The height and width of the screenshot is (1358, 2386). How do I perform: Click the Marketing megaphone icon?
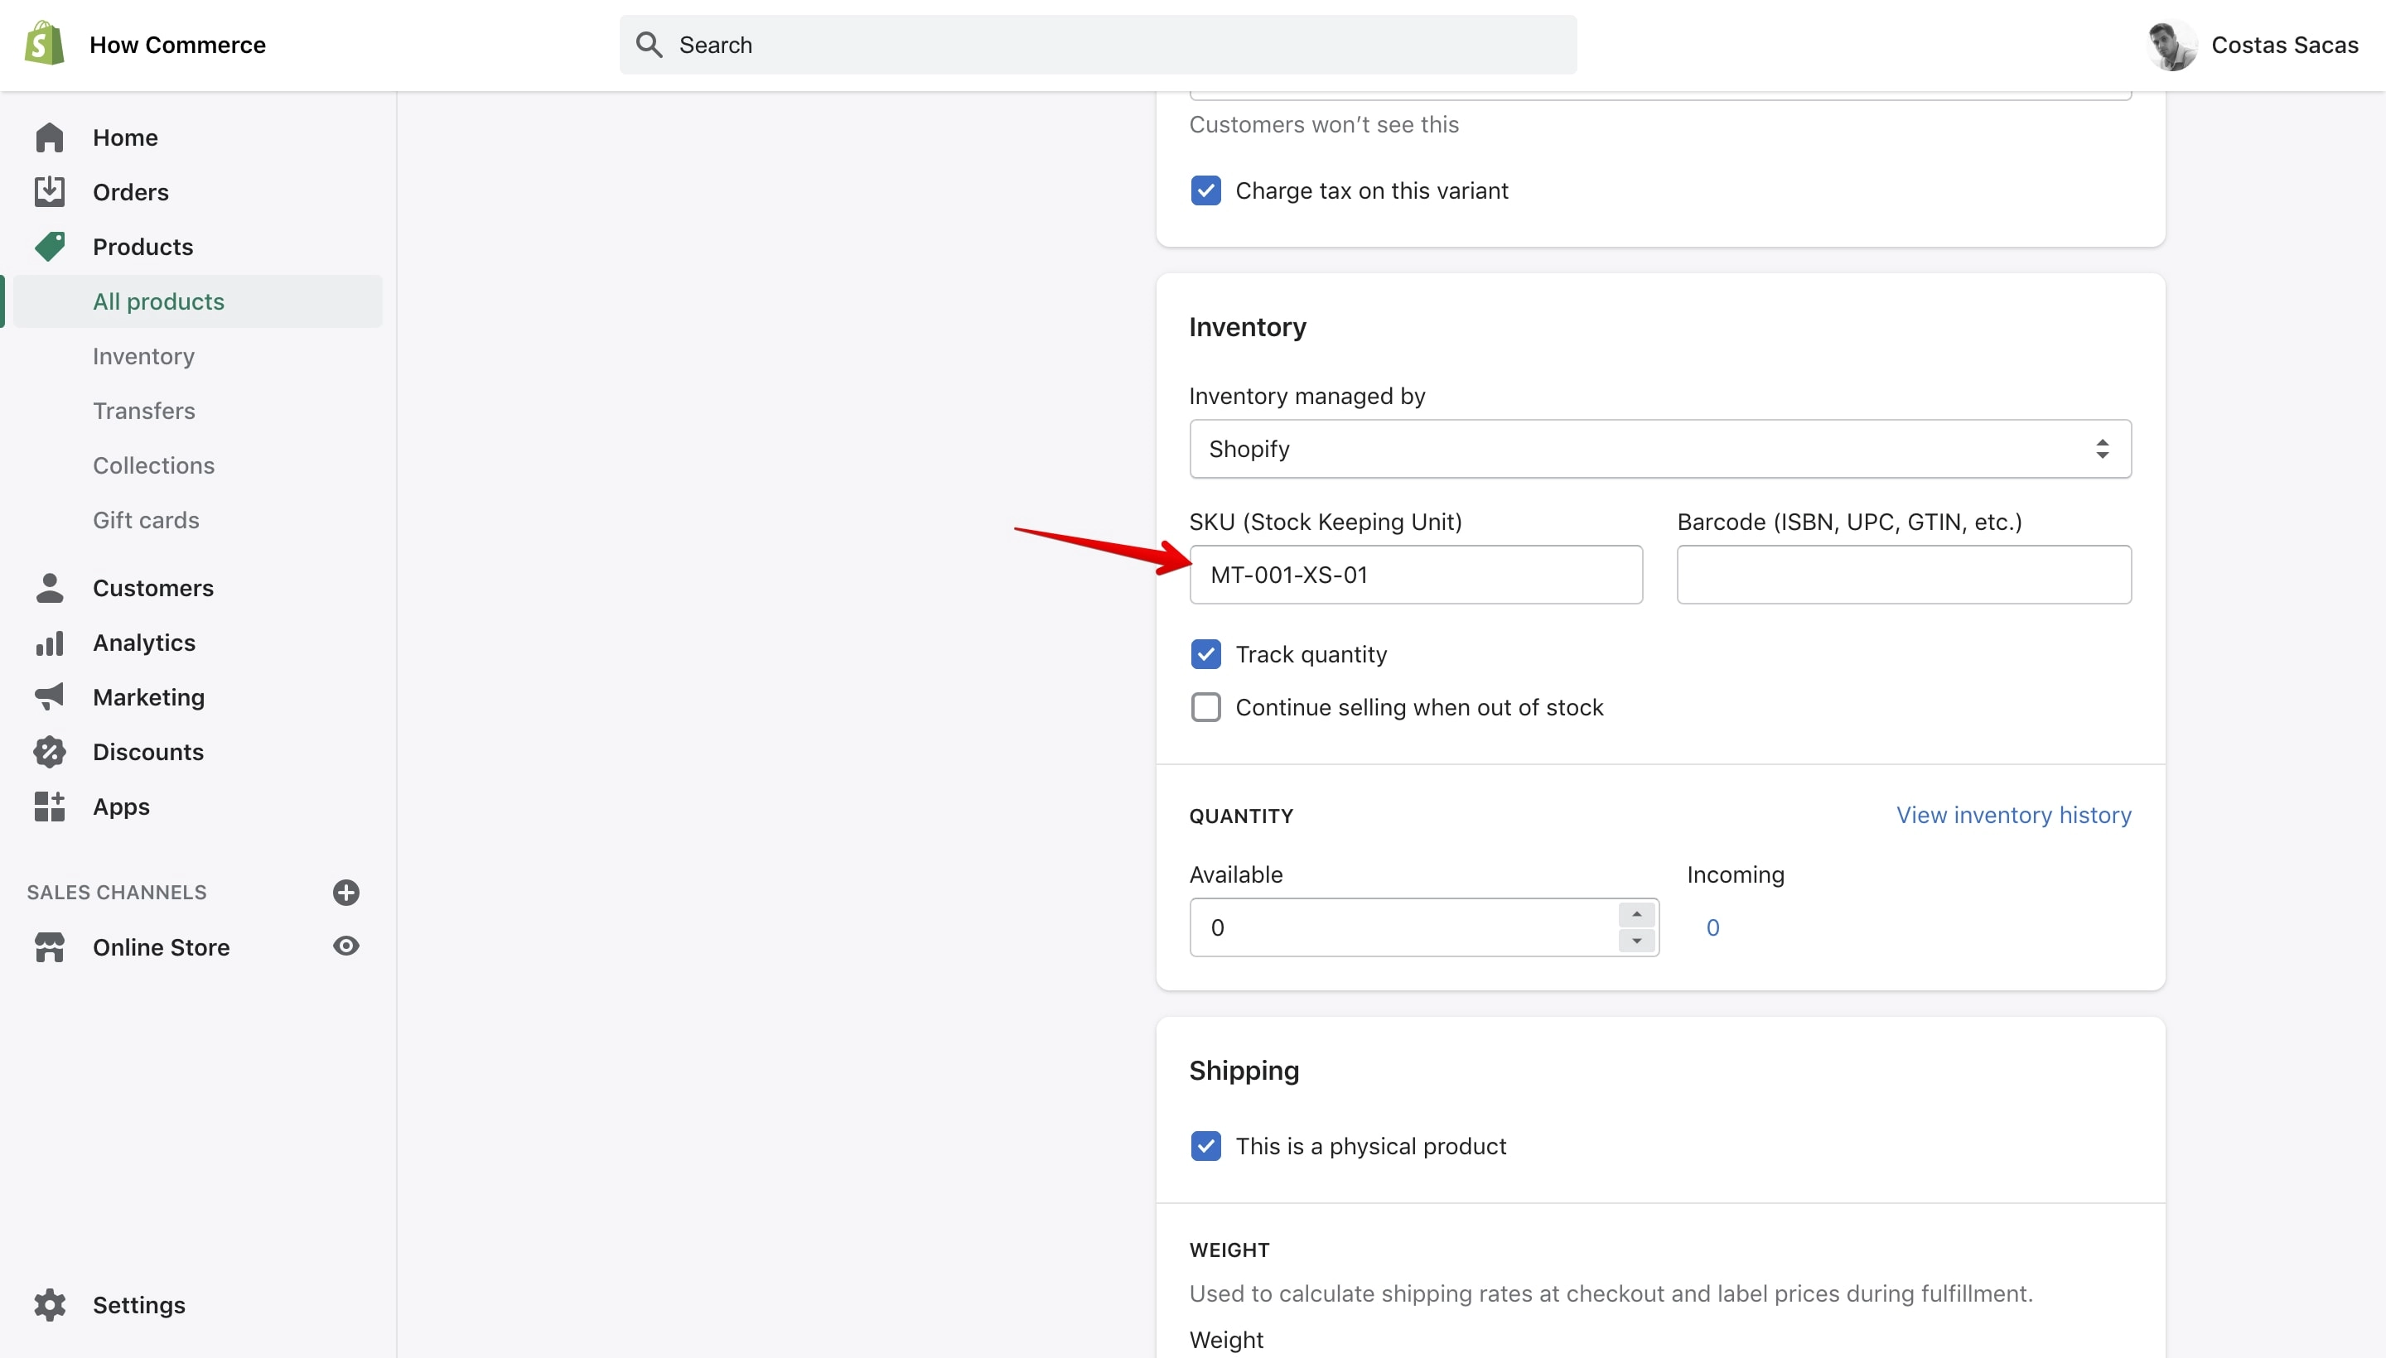click(x=50, y=696)
